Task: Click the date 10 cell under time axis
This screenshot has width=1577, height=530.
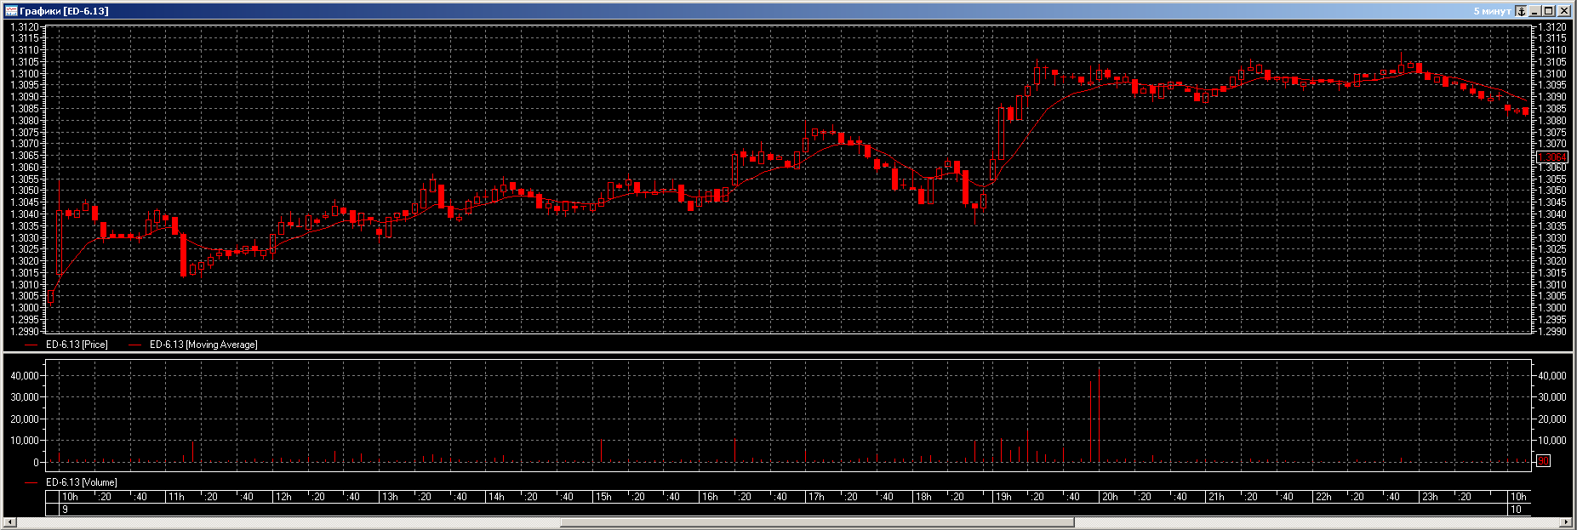Action: click(x=1516, y=510)
